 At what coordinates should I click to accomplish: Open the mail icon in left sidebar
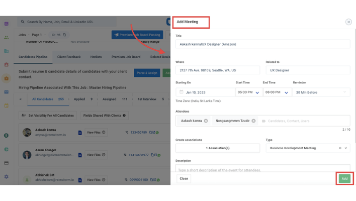[x=7, y=92]
